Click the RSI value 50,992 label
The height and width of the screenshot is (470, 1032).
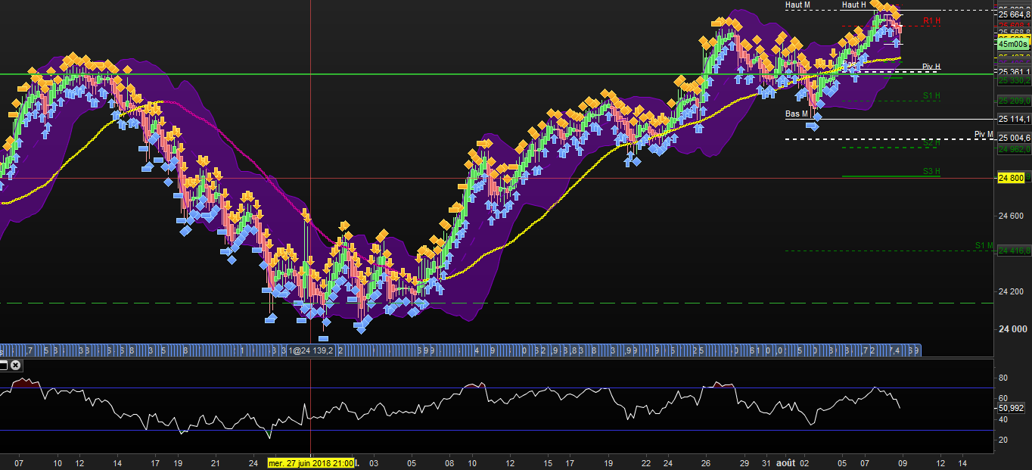(x=1011, y=408)
